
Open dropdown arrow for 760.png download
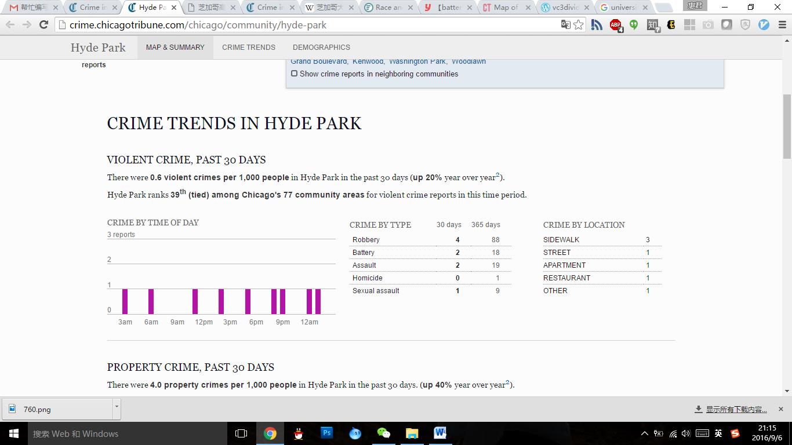(117, 407)
